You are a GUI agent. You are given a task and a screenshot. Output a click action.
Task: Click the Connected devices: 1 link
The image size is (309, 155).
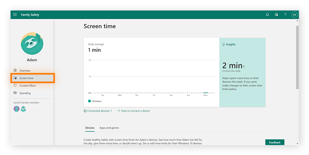pos(98,111)
